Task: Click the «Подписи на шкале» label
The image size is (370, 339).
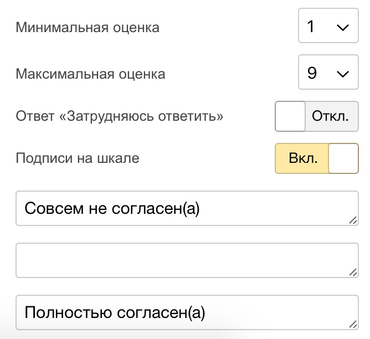Action: point(78,158)
